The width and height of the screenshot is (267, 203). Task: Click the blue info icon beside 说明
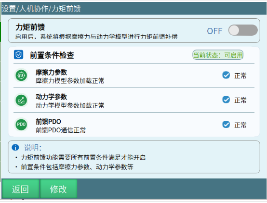pyautogui.click(x=15, y=147)
